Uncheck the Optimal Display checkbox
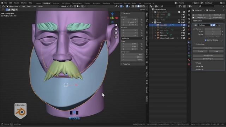 click(206, 40)
